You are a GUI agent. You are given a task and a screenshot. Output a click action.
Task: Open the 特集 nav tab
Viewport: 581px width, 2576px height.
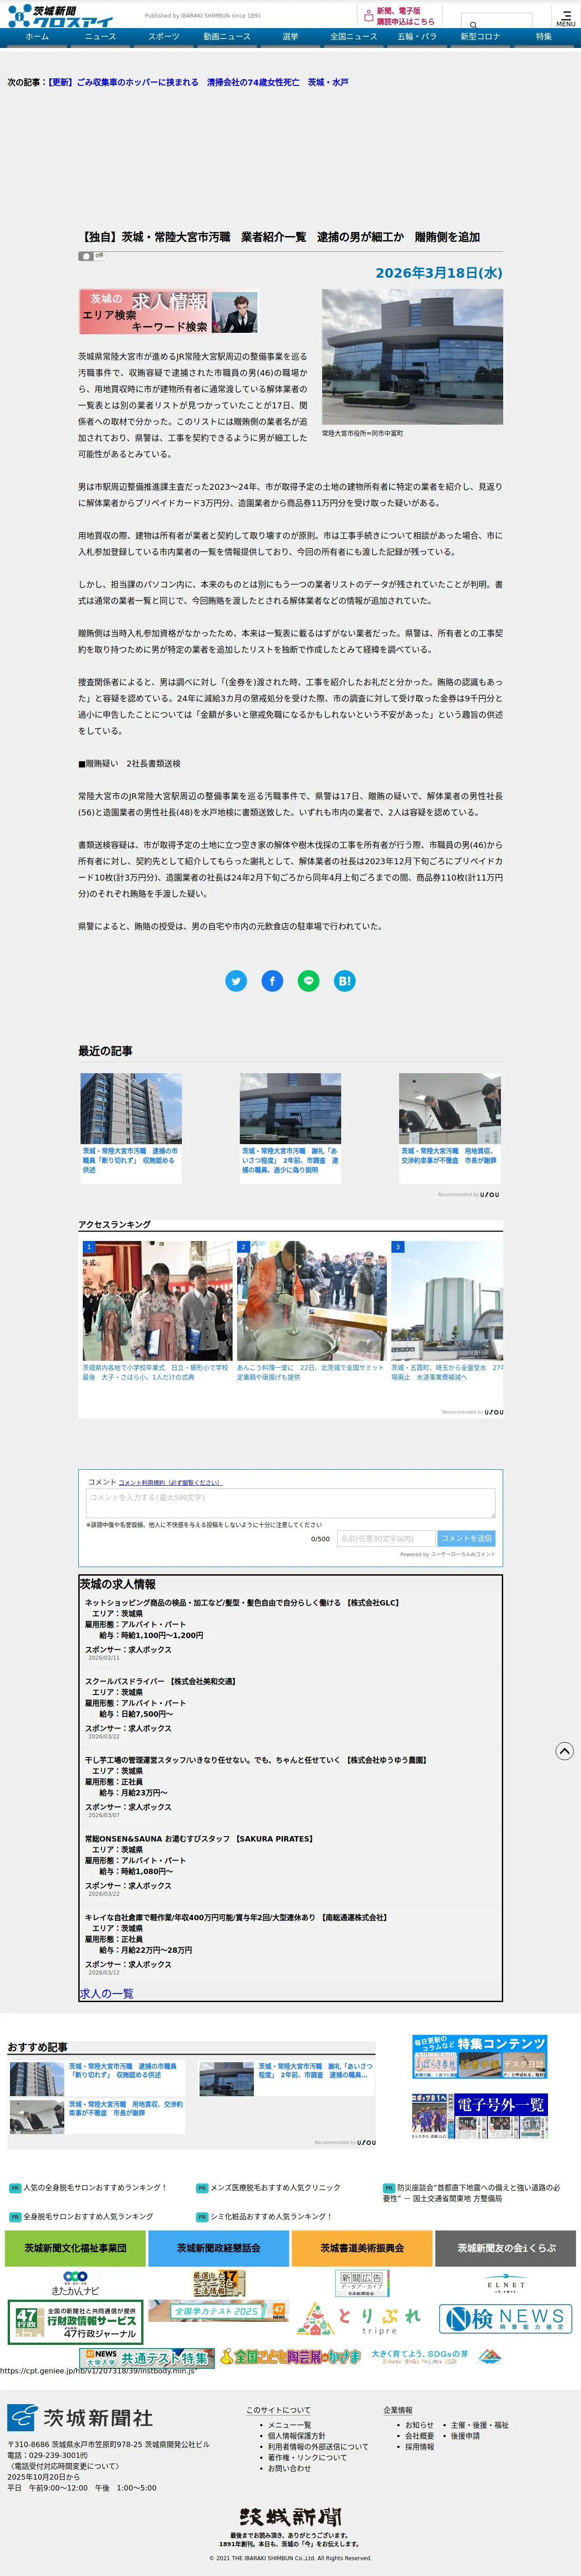tap(544, 37)
